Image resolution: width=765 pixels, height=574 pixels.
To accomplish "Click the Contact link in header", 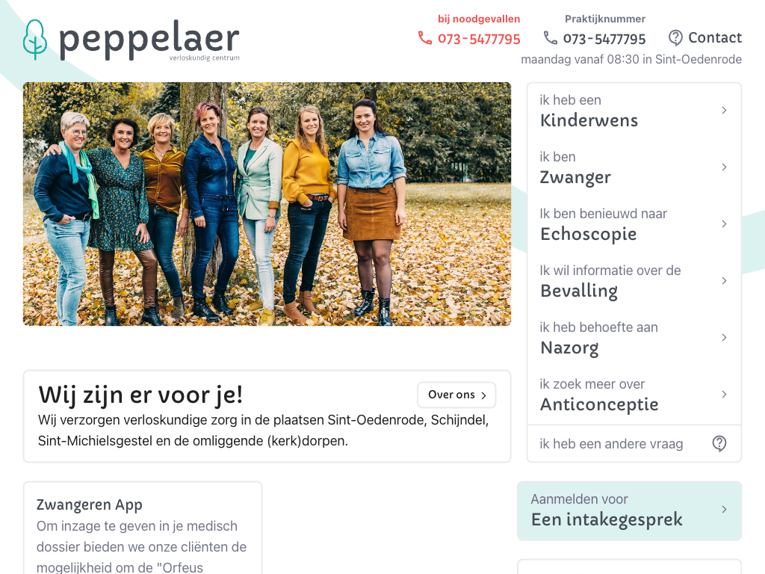I will (705, 37).
